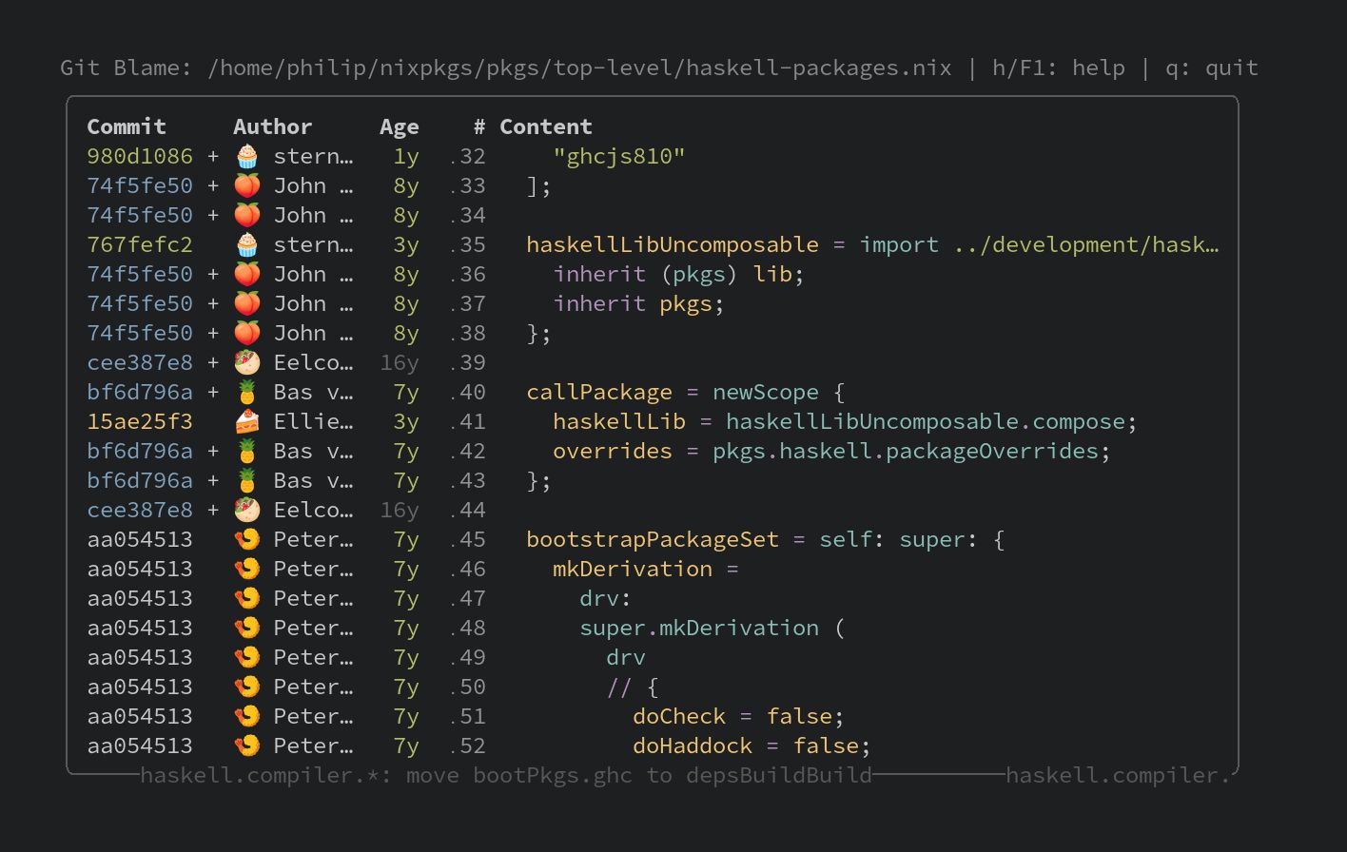The height and width of the screenshot is (852, 1347).
Task: Click the peach avatar next to John on line .33
Action: click(246, 185)
